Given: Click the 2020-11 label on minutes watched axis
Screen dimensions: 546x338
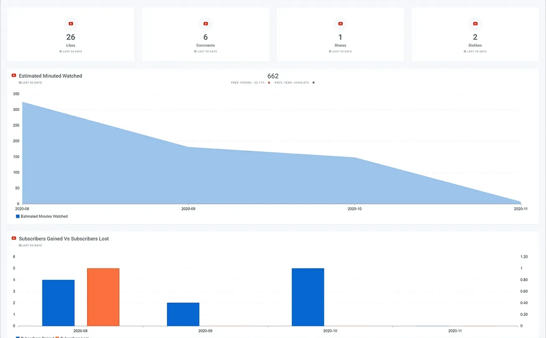Looking at the screenshot, I should 520,209.
